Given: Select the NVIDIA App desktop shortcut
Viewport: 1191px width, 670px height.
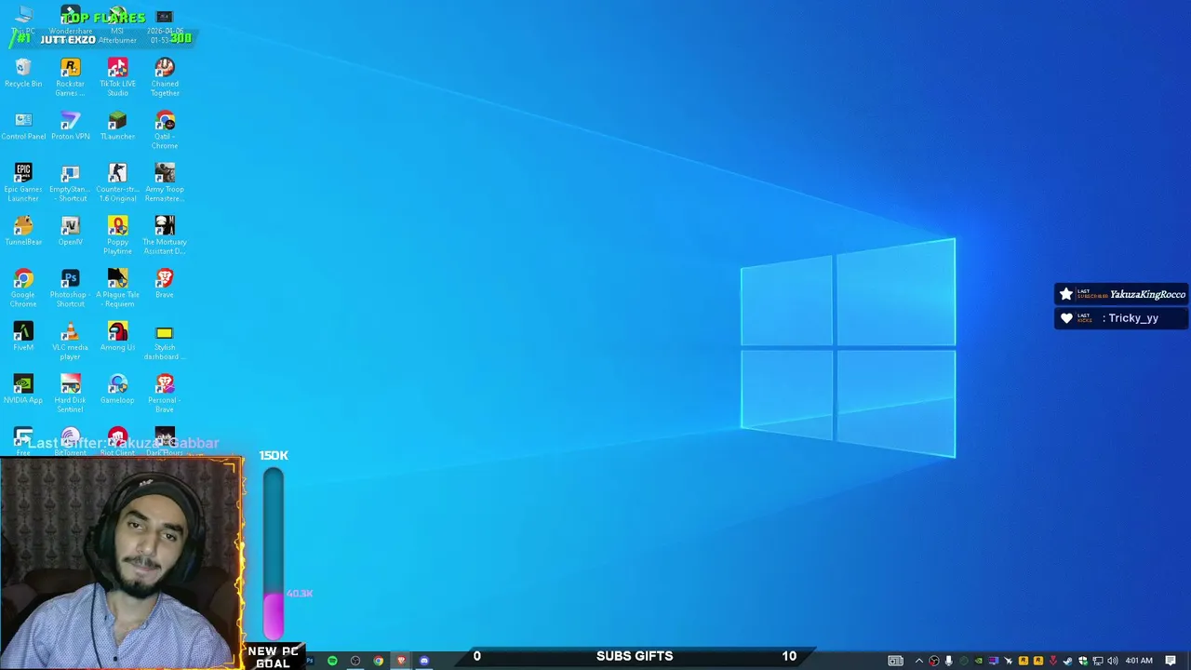Looking at the screenshot, I should pyautogui.click(x=23, y=390).
